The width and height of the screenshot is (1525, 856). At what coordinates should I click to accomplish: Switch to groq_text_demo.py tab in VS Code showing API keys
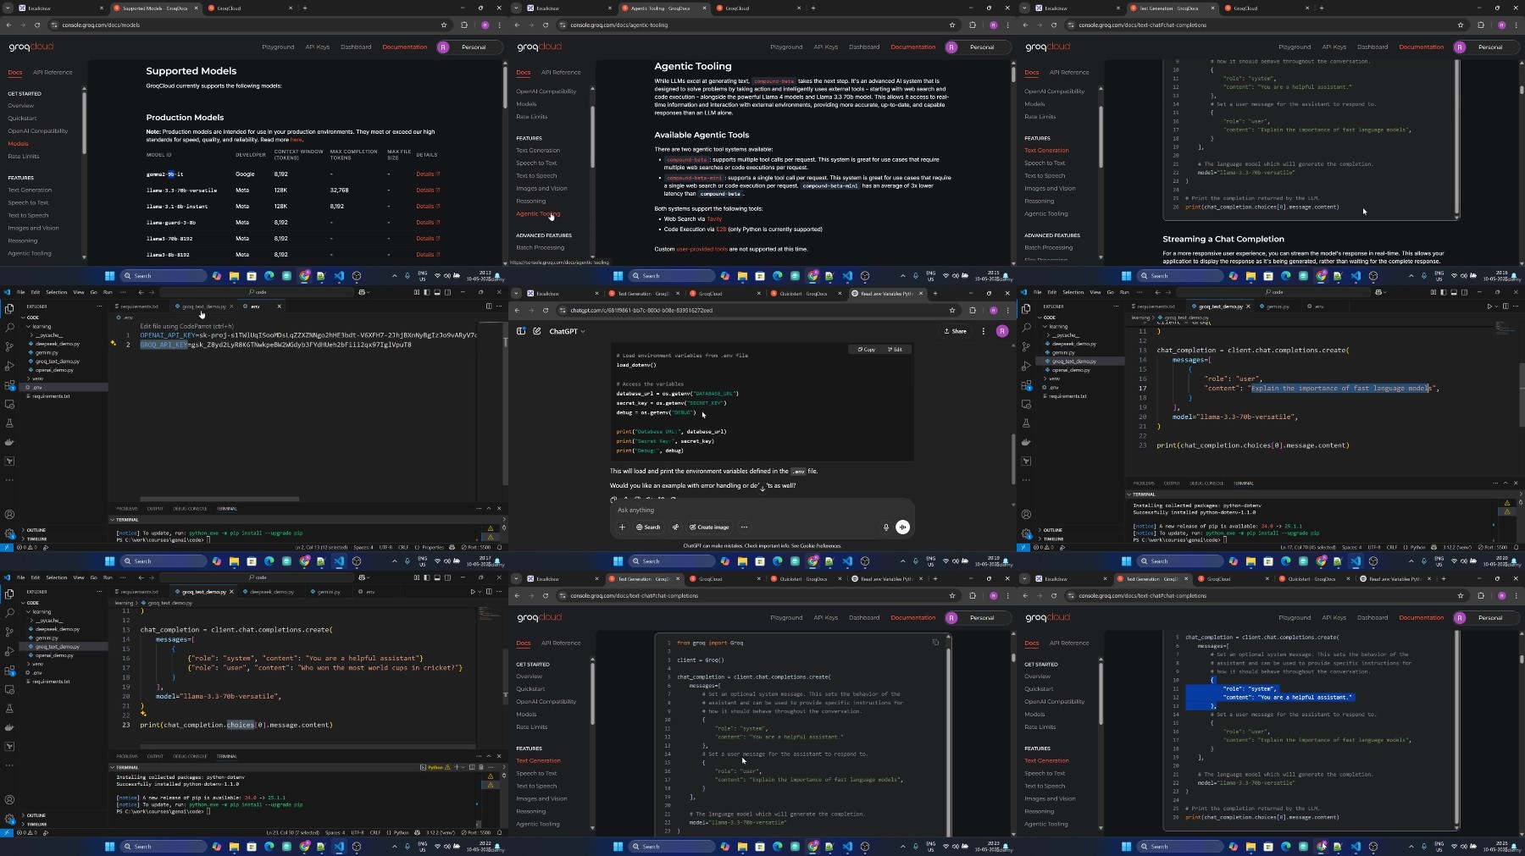click(203, 306)
